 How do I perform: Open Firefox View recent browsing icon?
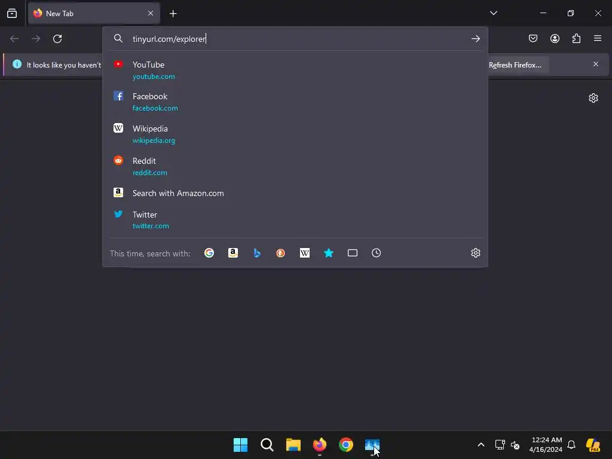pos(12,13)
